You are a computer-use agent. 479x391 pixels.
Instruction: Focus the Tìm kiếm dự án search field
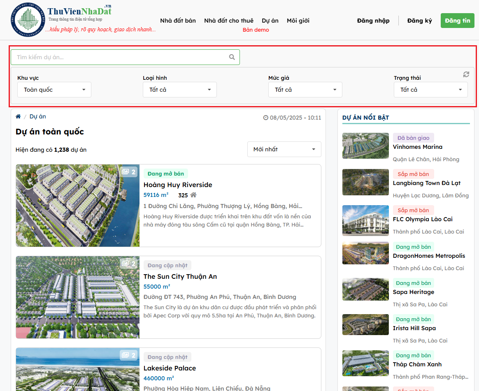pyautogui.click(x=119, y=57)
